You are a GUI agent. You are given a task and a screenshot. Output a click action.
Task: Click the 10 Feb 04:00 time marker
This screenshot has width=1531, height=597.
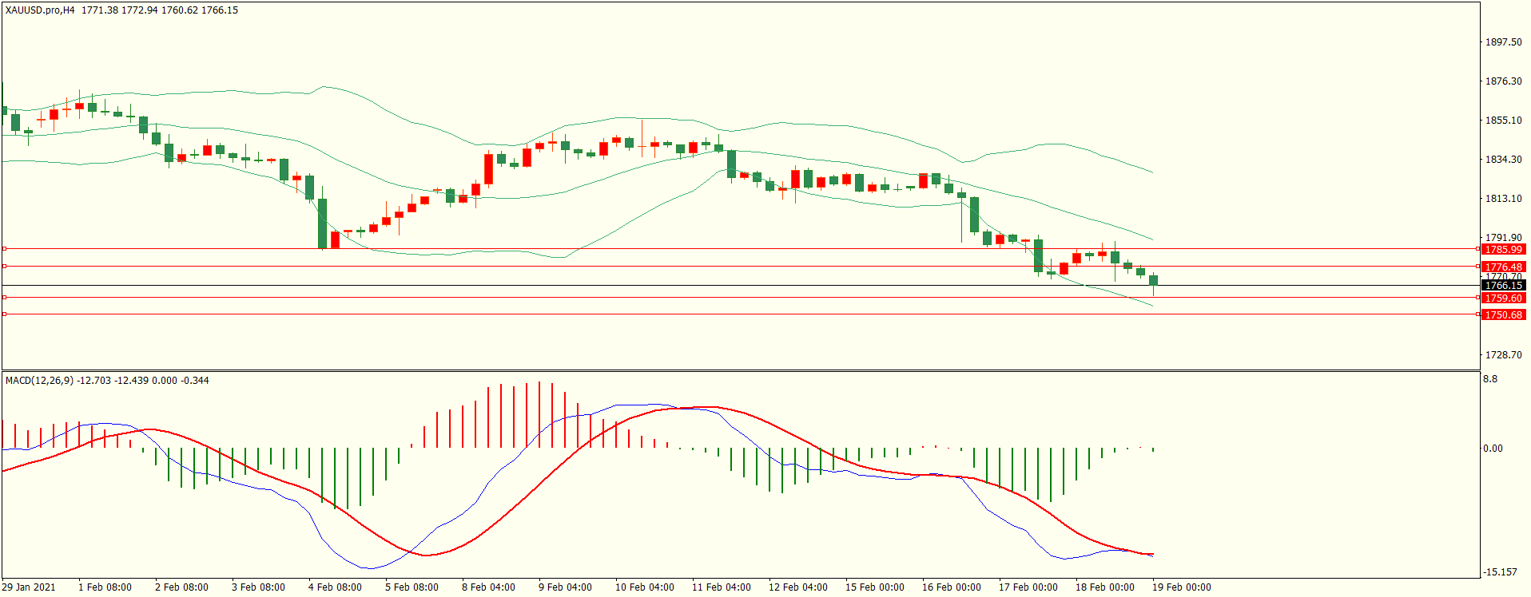[x=644, y=587]
